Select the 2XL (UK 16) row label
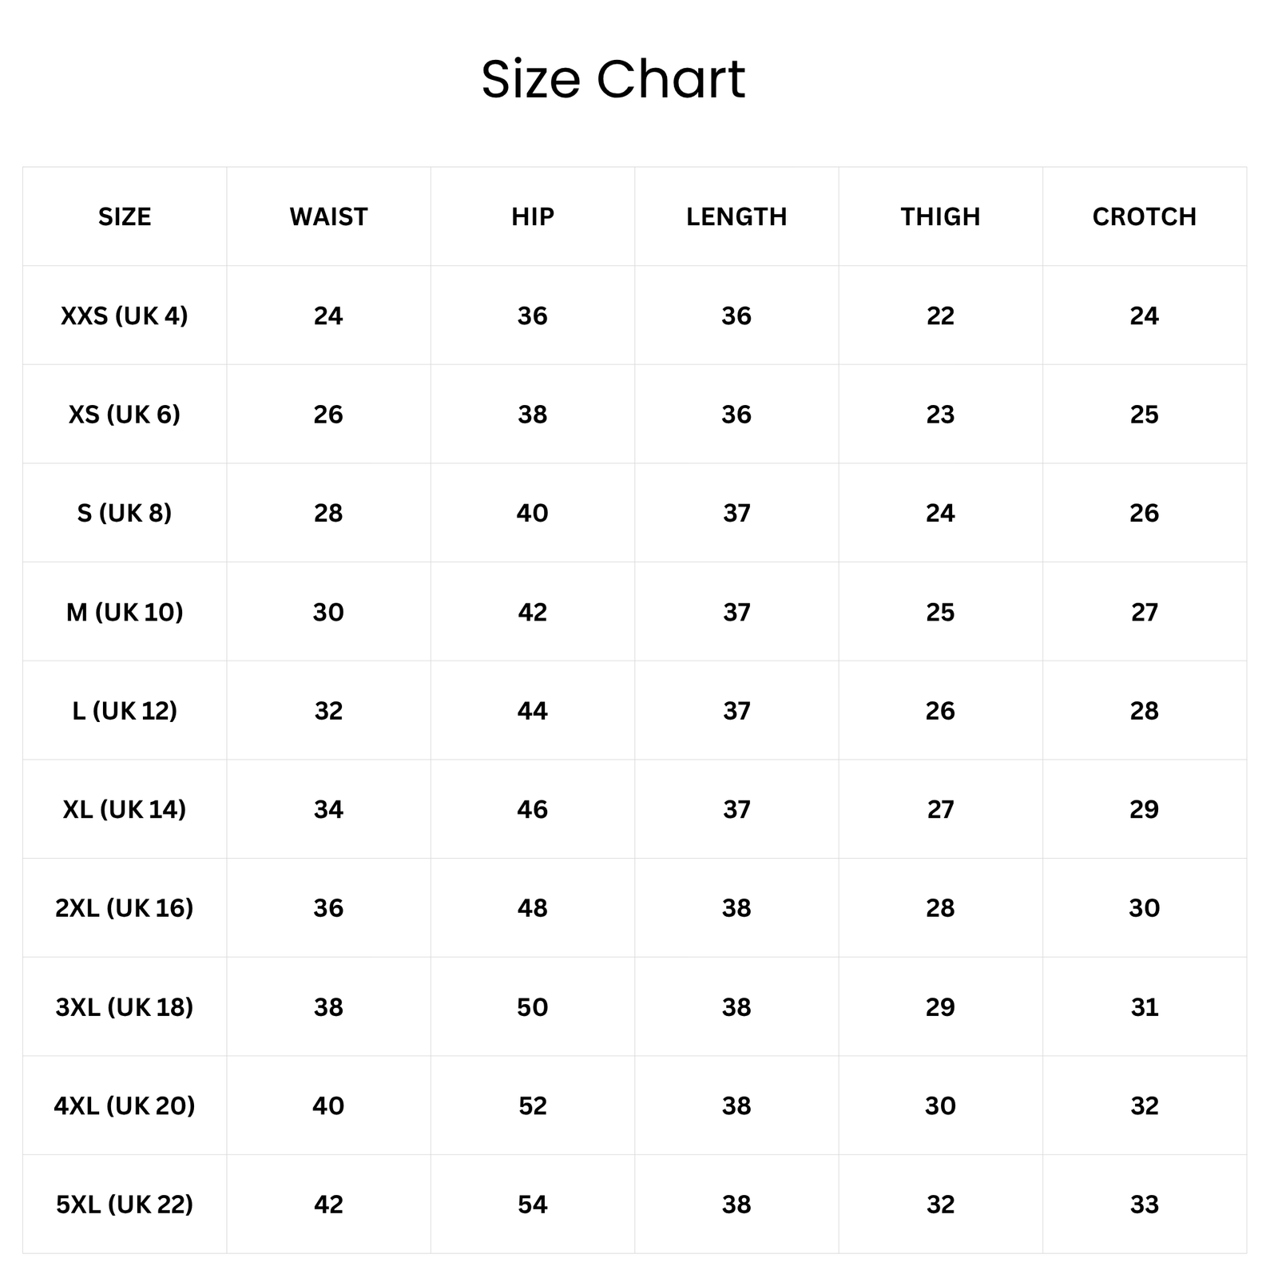 (125, 907)
